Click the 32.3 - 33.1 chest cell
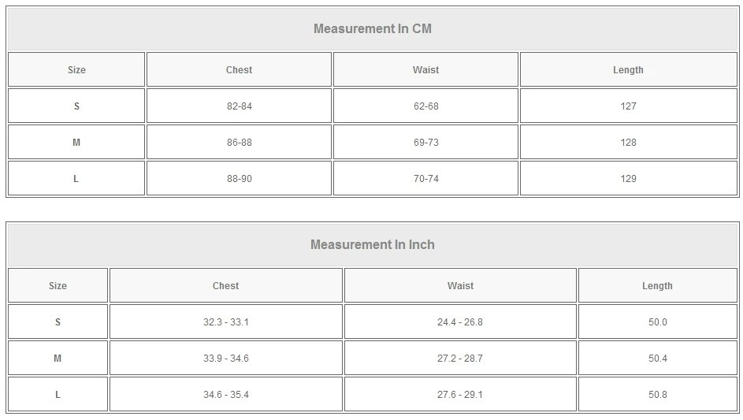The width and height of the screenshot is (743, 420). 225,322
